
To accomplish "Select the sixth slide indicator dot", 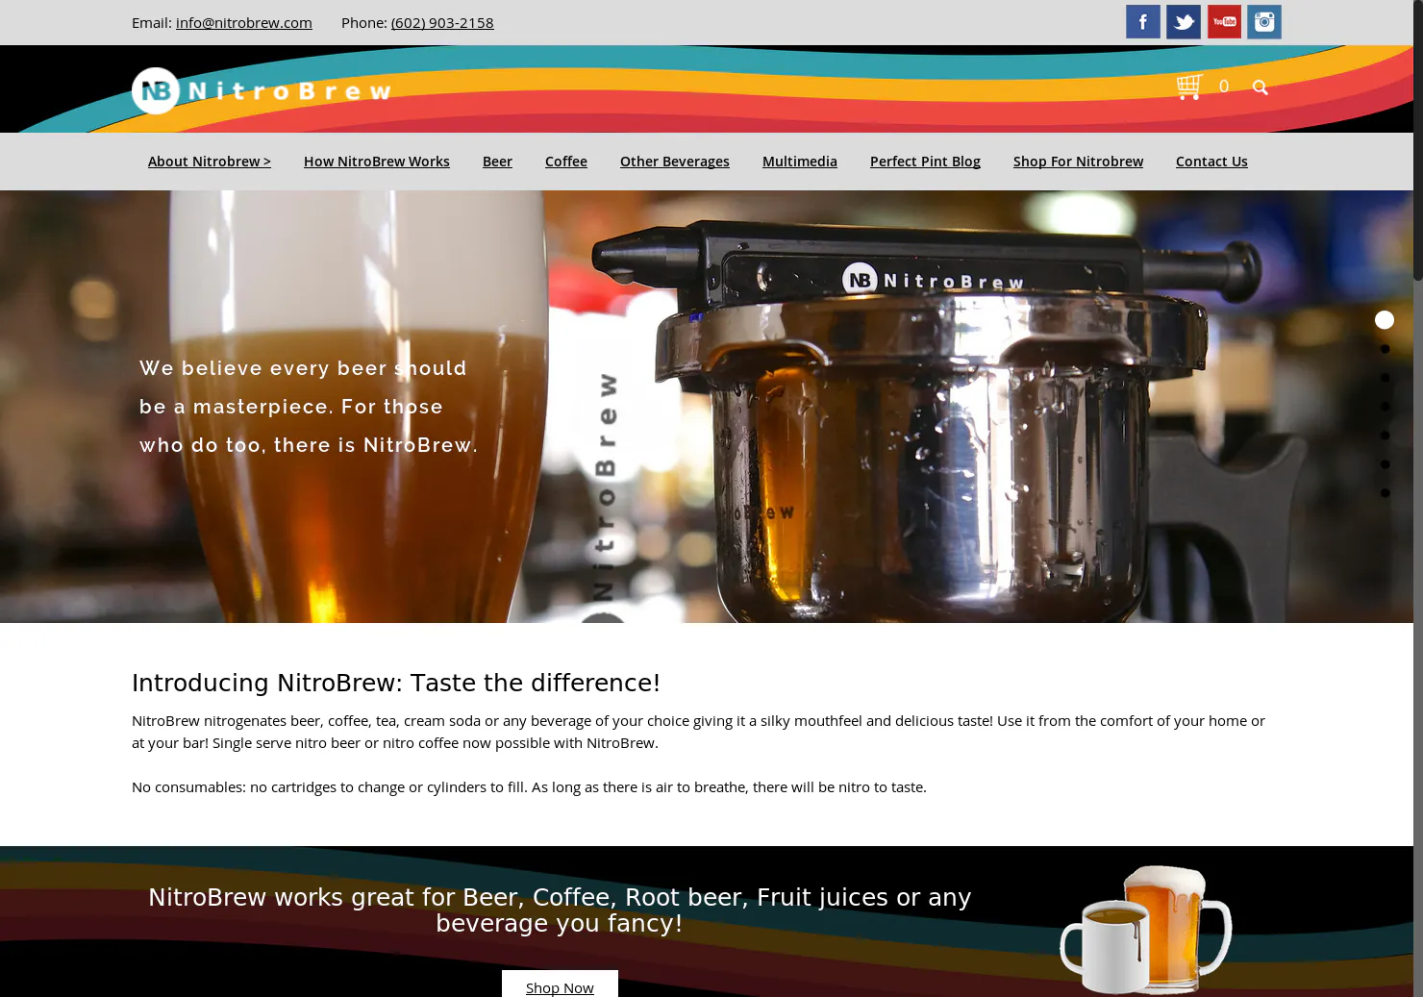I will click(1385, 464).
